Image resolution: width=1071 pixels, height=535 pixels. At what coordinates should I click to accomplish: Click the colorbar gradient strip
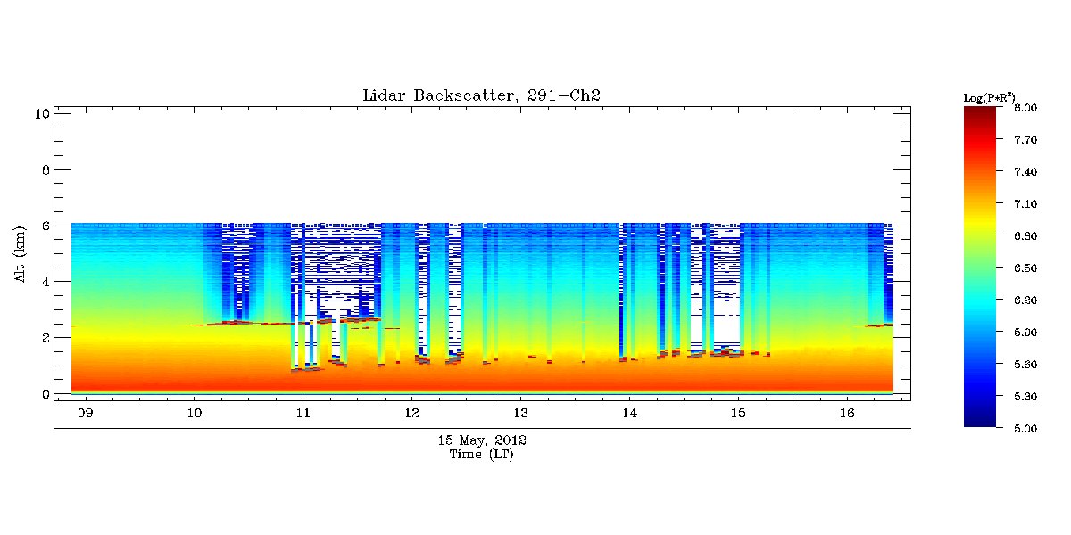(979, 267)
